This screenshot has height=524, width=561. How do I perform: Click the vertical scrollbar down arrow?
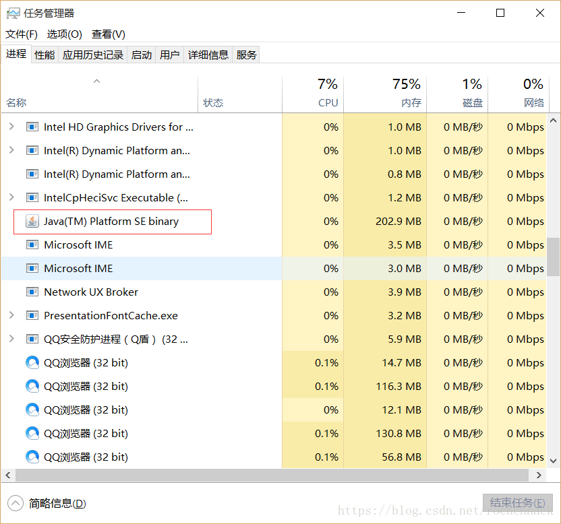553,461
